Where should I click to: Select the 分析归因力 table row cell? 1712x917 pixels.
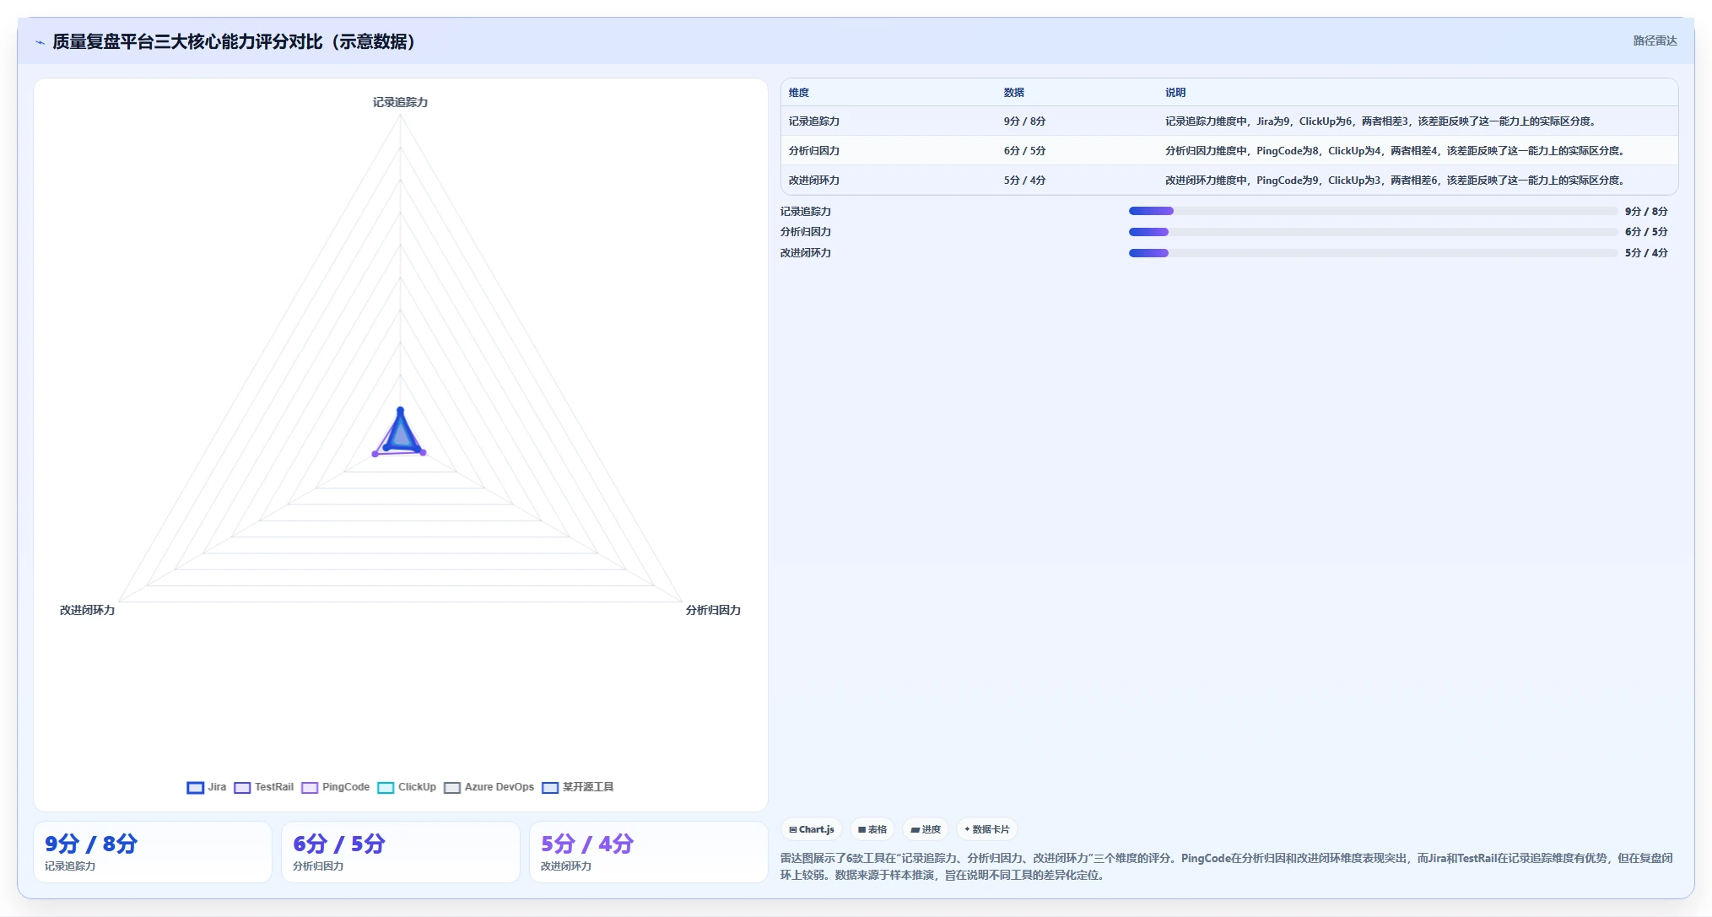click(814, 151)
